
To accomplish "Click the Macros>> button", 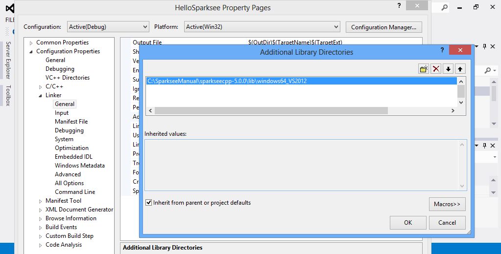I will pyautogui.click(x=447, y=204).
